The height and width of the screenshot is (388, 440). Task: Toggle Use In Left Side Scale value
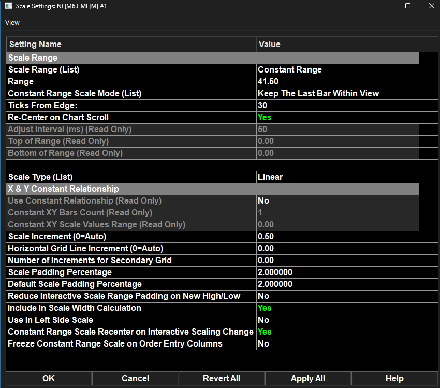338,320
